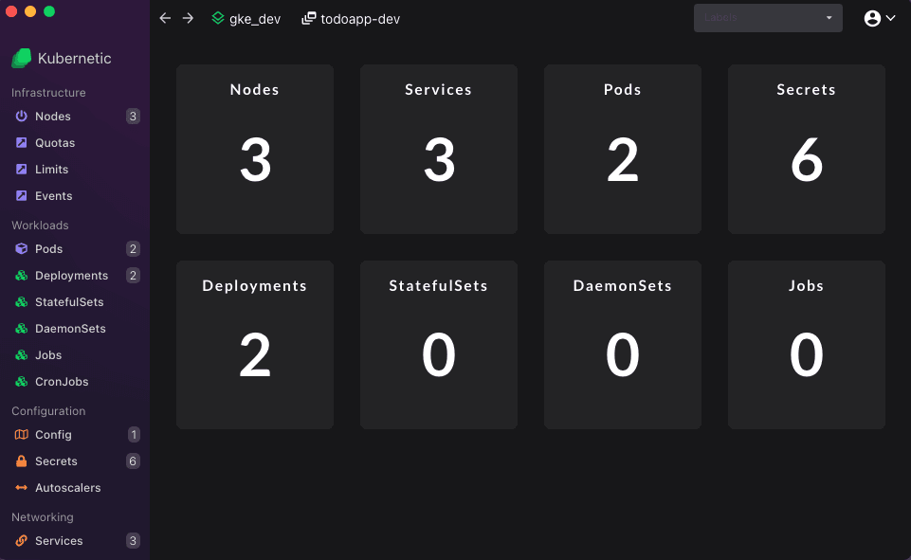Click the Kubernetic logo icon
This screenshot has height=560, width=911.
(22, 58)
